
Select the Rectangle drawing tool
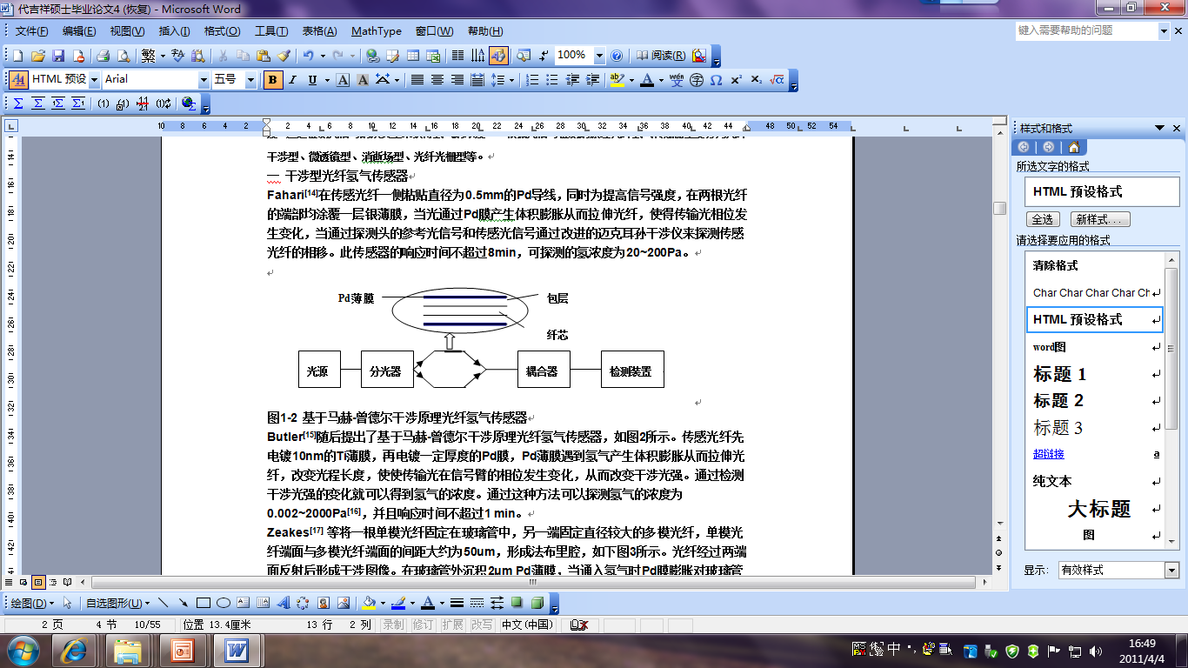(x=204, y=602)
